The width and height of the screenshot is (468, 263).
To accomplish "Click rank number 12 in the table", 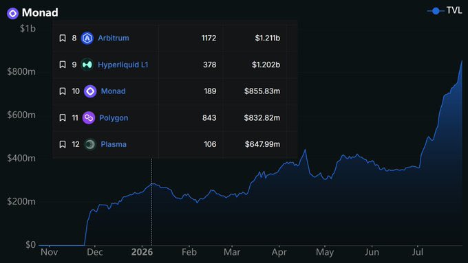I will [76, 144].
